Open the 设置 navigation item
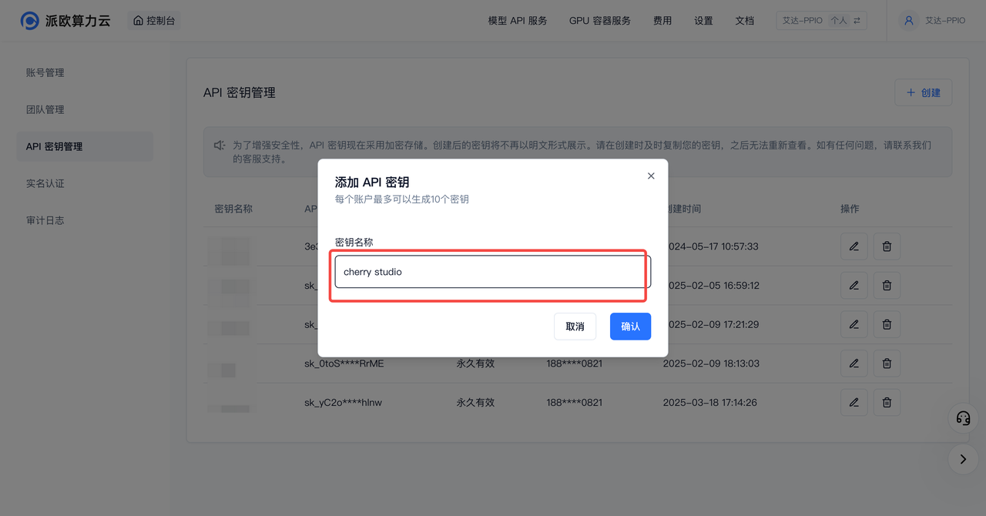This screenshot has height=516, width=986. coord(703,21)
